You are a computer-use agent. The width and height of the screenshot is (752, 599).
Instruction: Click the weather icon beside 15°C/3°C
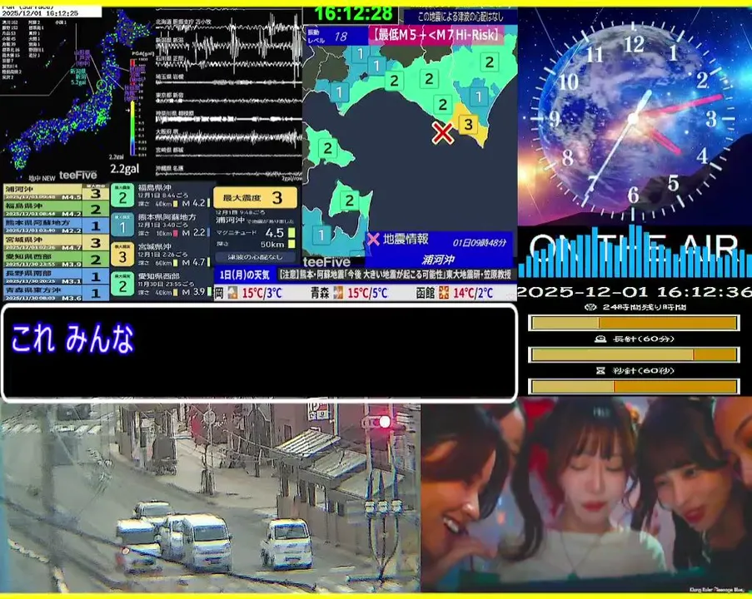coord(232,292)
